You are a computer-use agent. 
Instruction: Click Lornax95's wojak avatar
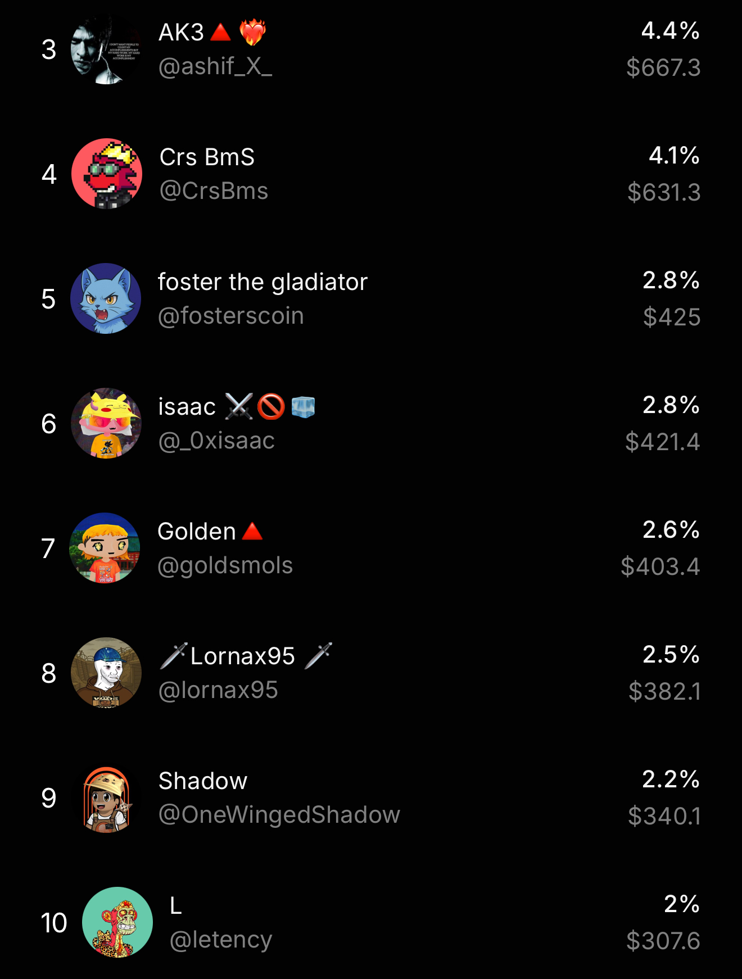pyautogui.click(x=106, y=673)
